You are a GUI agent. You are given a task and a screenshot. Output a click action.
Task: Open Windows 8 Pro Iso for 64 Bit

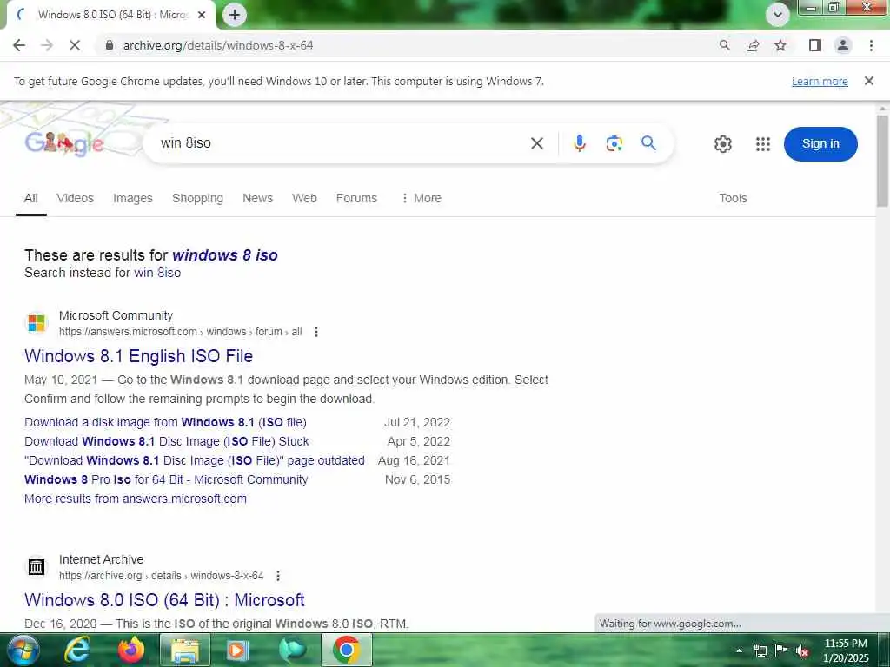point(166,479)
